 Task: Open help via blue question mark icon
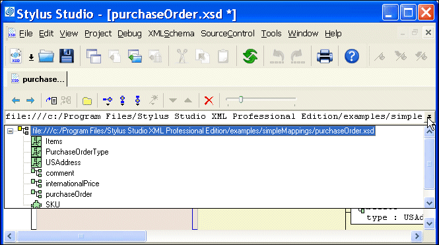point(352,56)
